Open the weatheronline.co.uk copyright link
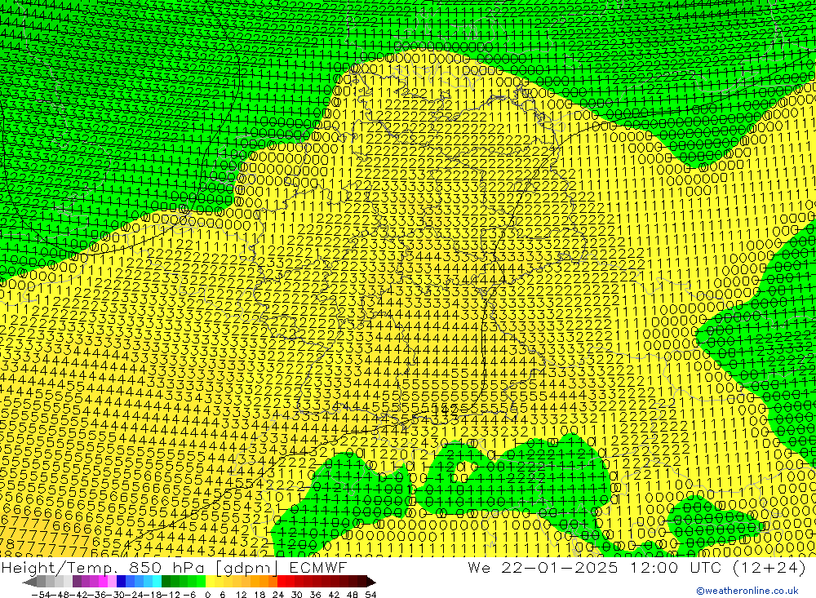Viewport: 816px width, 598px height. click(747, 591)
